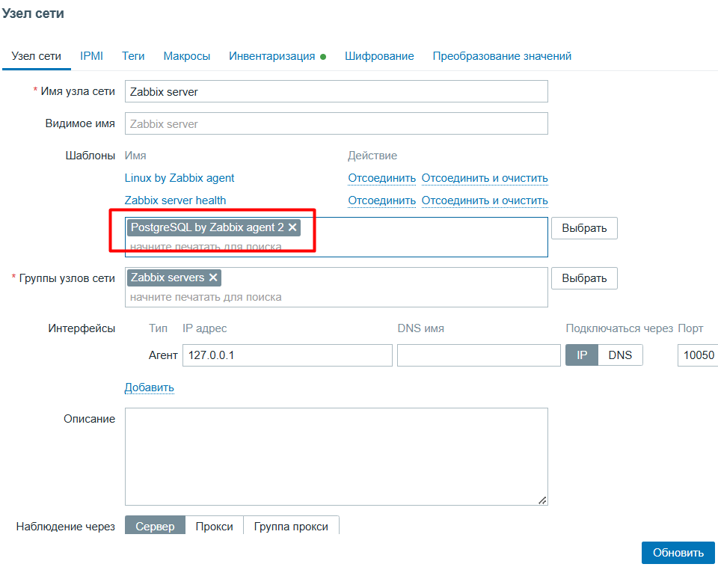The height and width of the screenshot is (570, 718).
Task: Open Zabbix server health template
Action: point(175,200)
